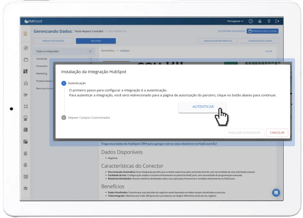Screen dimensions: 303x218
Task: Select the Comercial category
Action: (x=41, y=59)
